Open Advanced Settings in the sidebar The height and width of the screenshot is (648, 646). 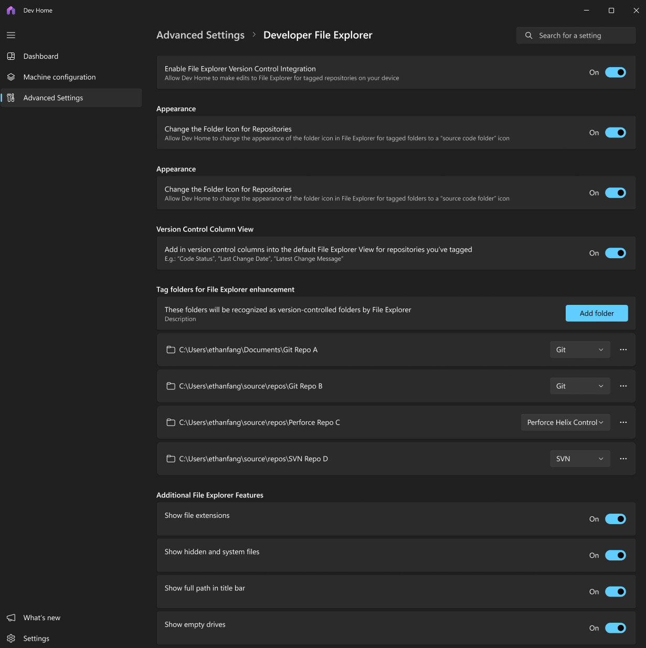[x=53, y=98]
